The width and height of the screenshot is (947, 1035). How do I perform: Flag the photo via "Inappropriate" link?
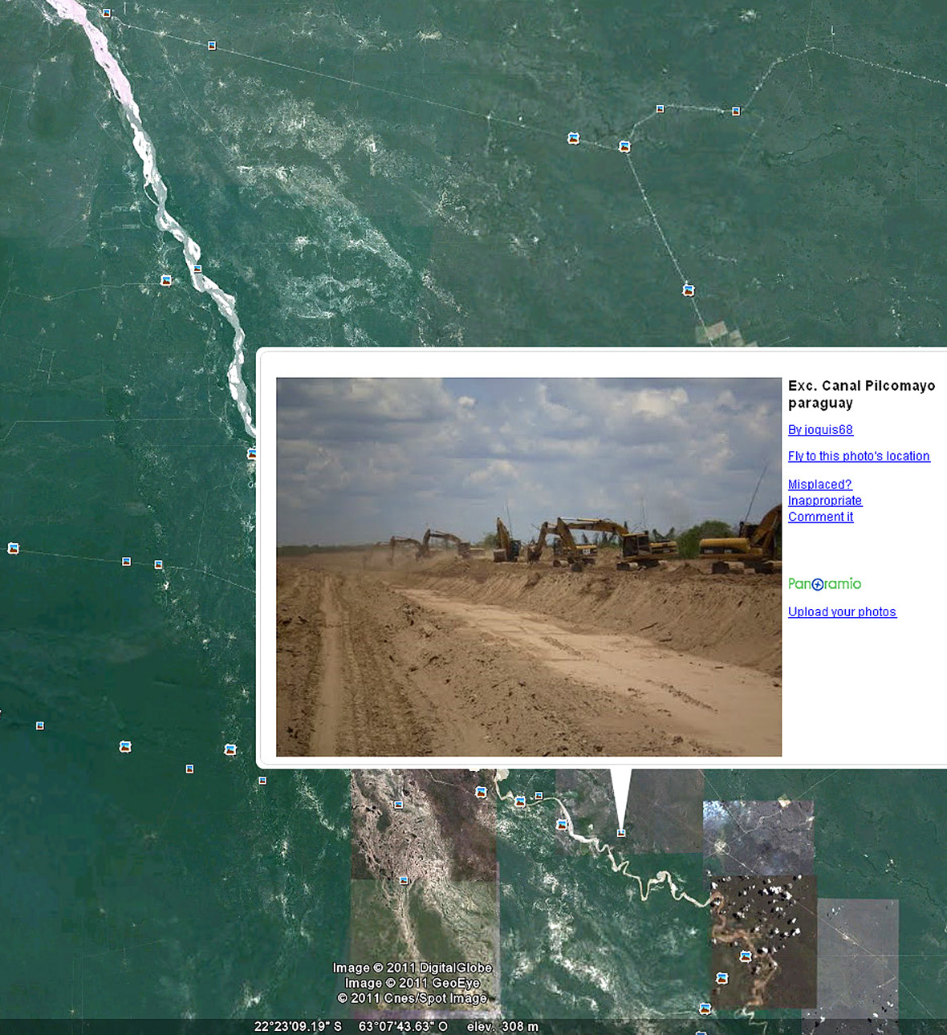click(x=824, y=501)
